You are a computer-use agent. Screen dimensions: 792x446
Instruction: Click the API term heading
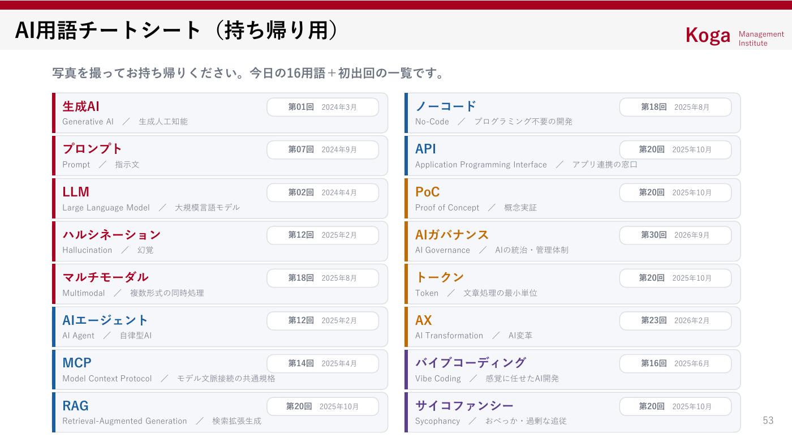click(x=425, y=149)
